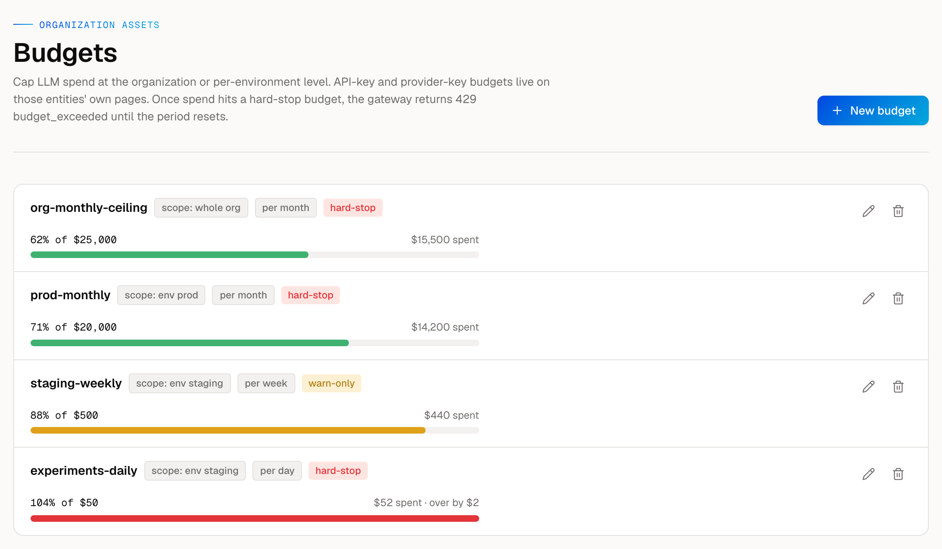The image size is (942, 549).
Task: Edit the staging-weekly budget
Action: pyautogui.click(x=868, y=387)
